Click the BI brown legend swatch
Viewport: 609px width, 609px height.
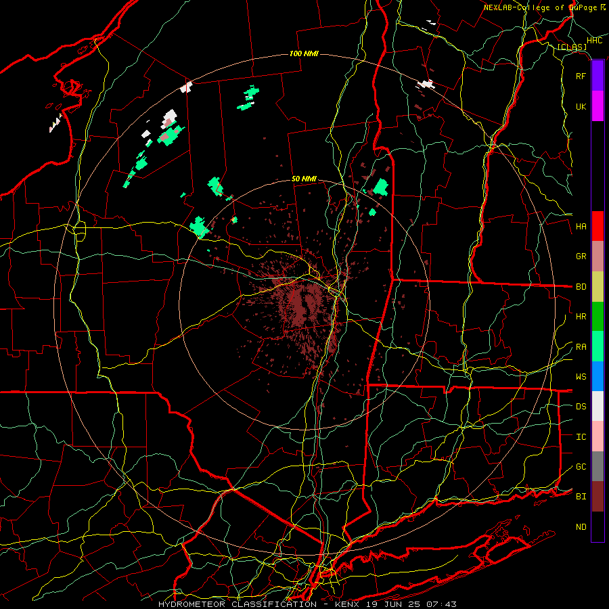[597, 497]
